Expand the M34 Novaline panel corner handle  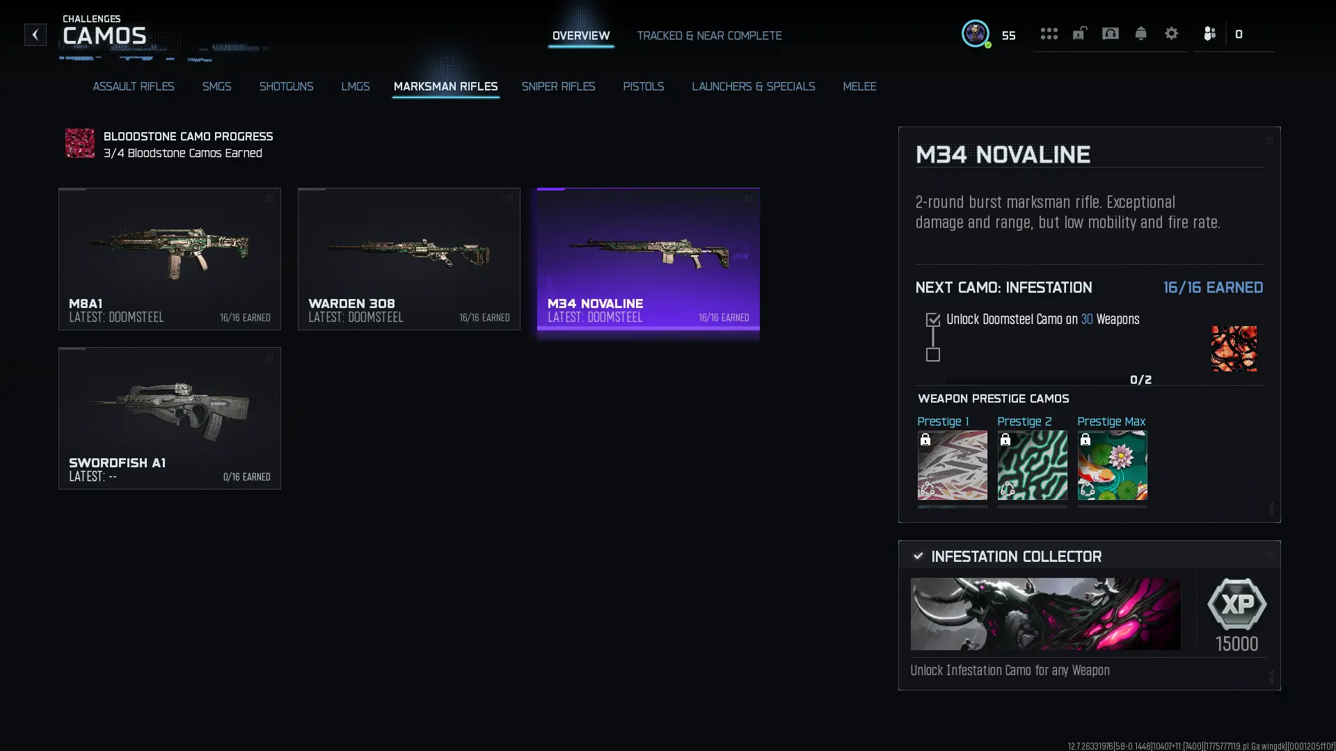(1269, 140)
